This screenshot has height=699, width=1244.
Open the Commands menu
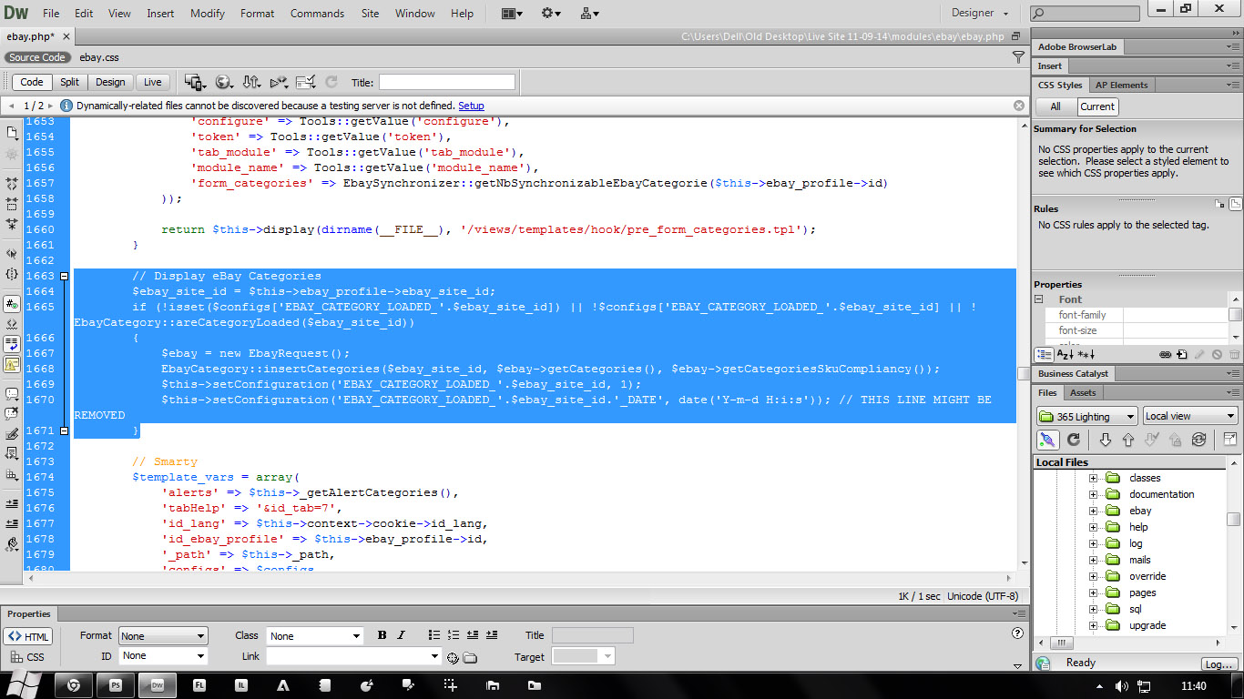coord(317,14)
